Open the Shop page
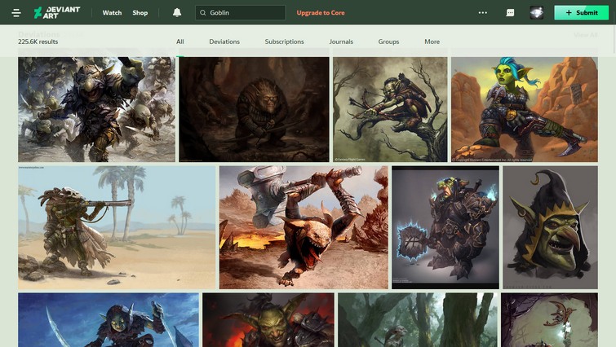The height and width of the screenshot is (347, 616). click(140, 12)
